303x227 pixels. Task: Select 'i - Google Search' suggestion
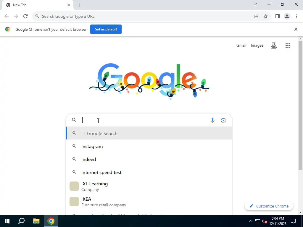pos(149,133)
